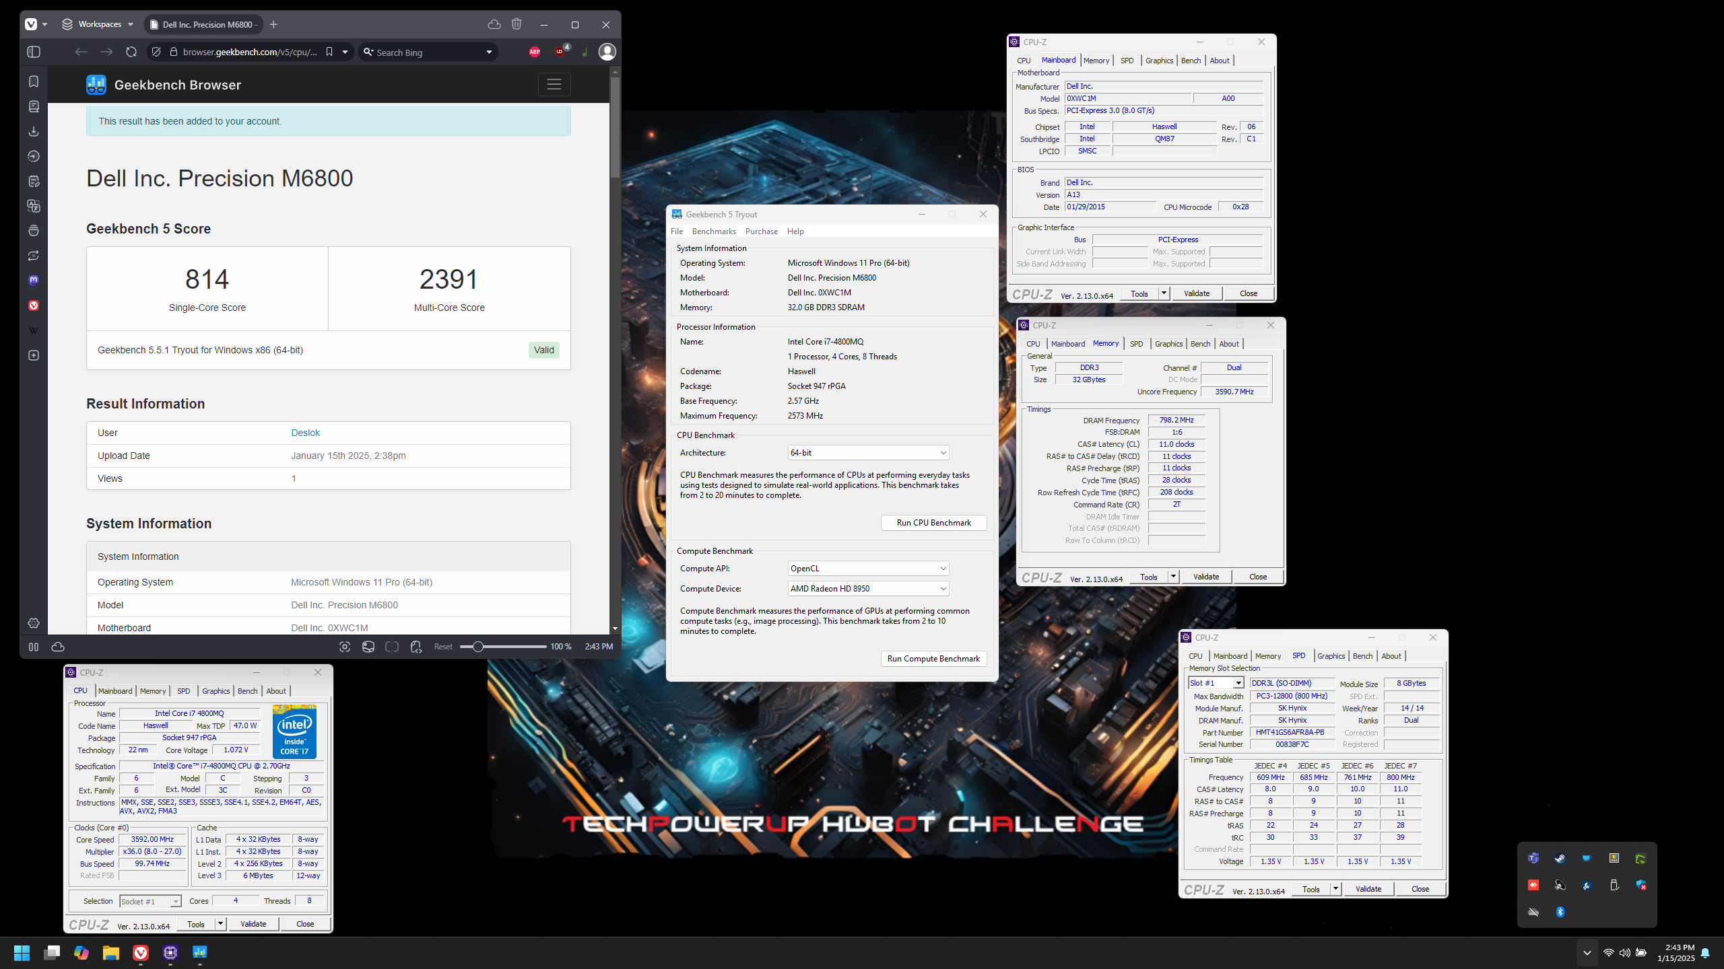Open the Windows Start menu
The image size is (1724, 969).
[22, 952]
